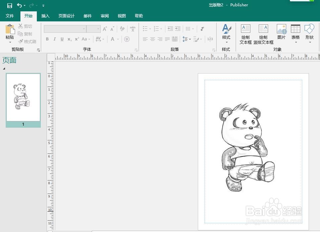This screenshot has height=232, width=320.
Task: Open the font name combo box
Action: click(x=65, y=29)
